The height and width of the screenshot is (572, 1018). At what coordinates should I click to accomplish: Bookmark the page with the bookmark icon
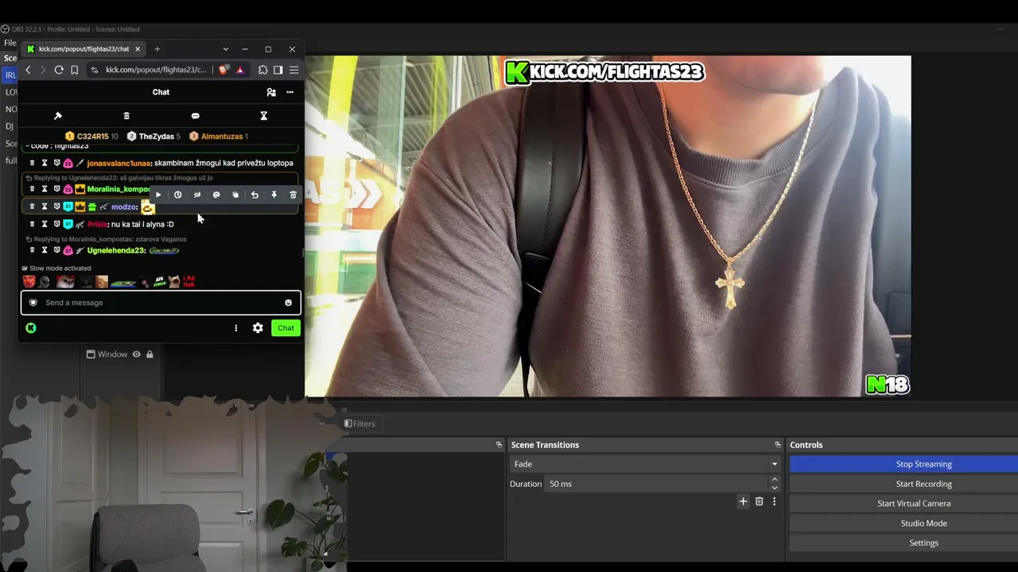point(74,70)
